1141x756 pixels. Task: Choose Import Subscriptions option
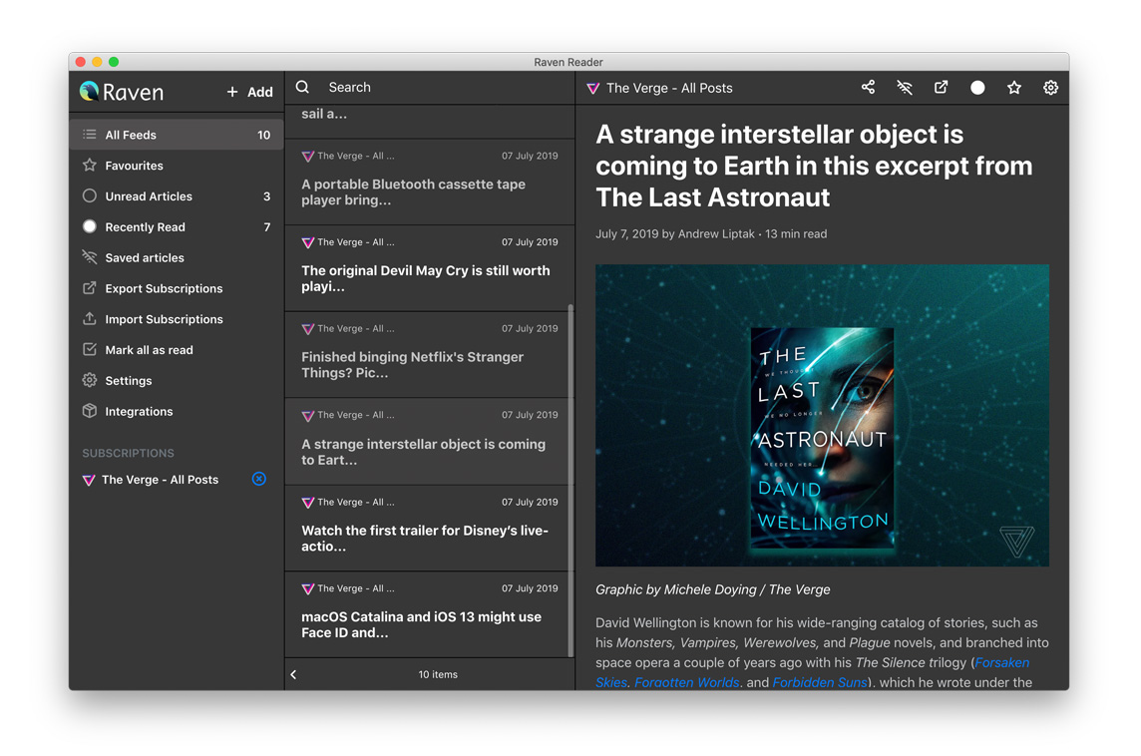[177, 319]
